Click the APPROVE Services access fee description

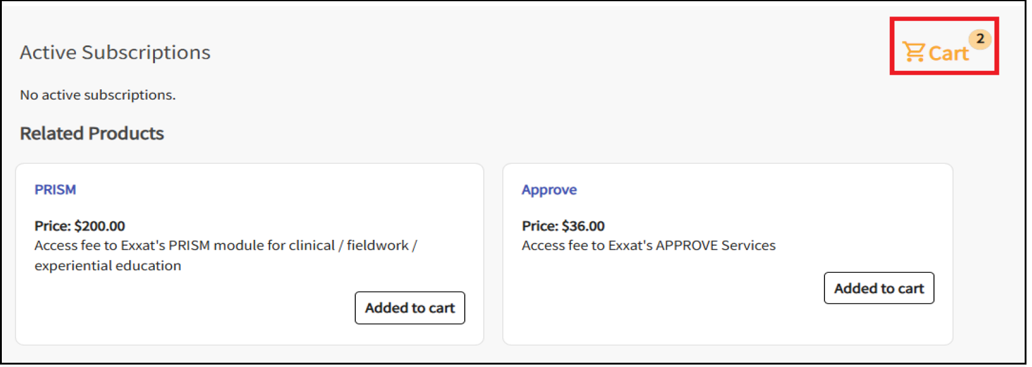point(649,246)
